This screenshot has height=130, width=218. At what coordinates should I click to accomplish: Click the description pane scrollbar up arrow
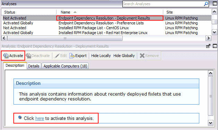tap(210, 73)
